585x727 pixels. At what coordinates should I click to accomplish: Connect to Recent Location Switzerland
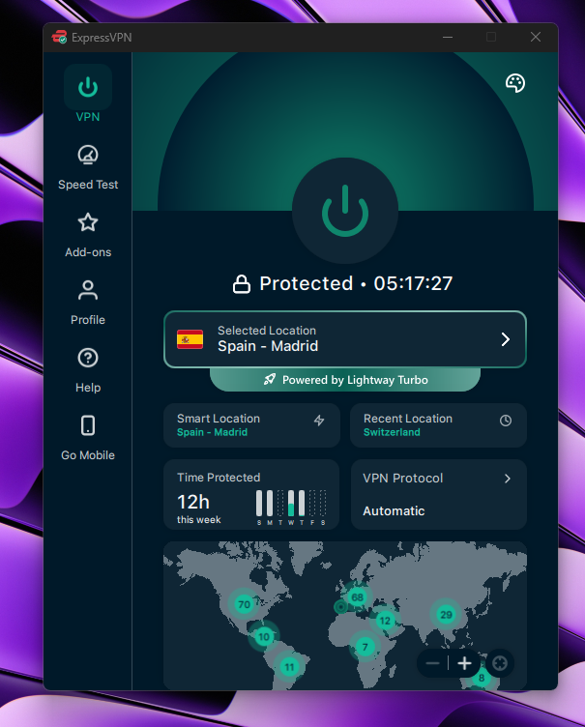point(438,425)
